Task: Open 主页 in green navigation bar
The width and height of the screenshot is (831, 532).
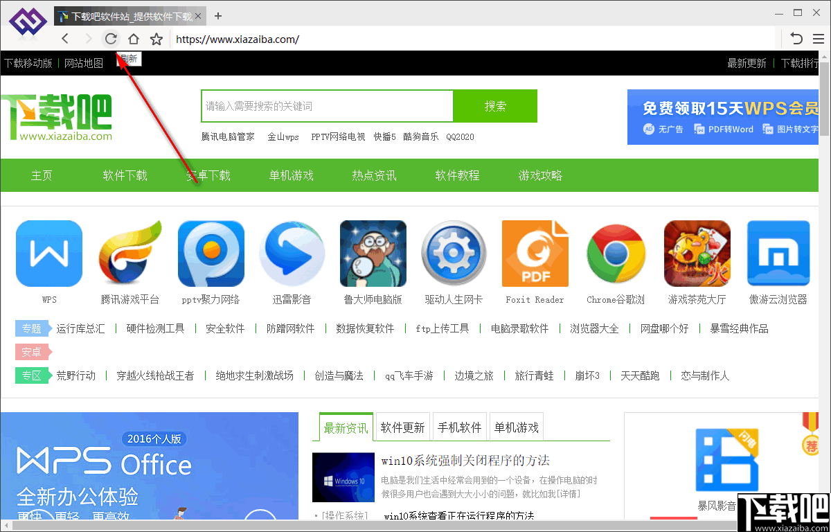Action: pos(42,175)
